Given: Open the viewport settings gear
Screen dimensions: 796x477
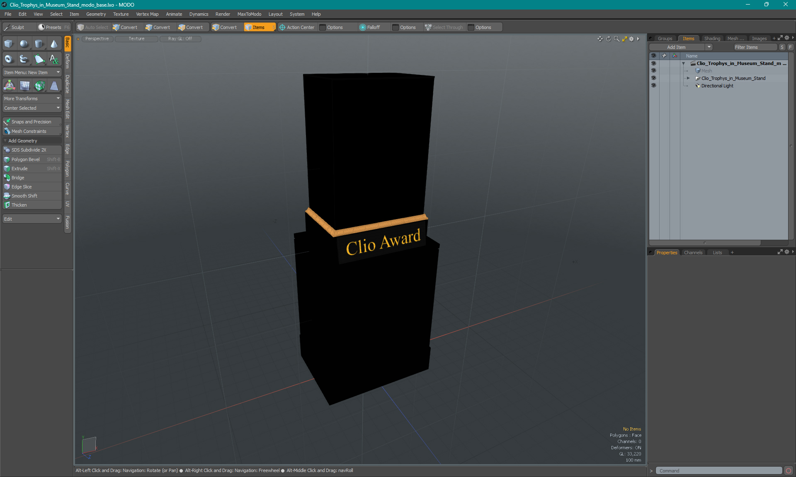Looking at the screenshot, I should click(632, 39).
